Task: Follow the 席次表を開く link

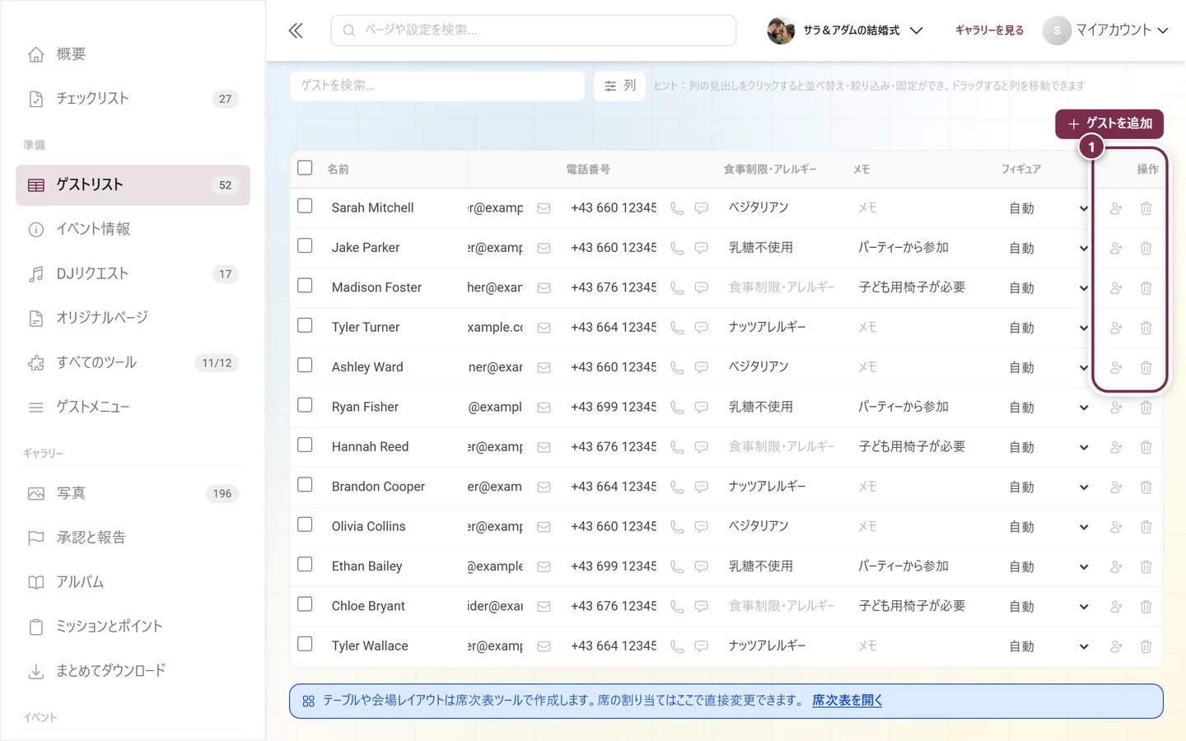Action: 847,701
